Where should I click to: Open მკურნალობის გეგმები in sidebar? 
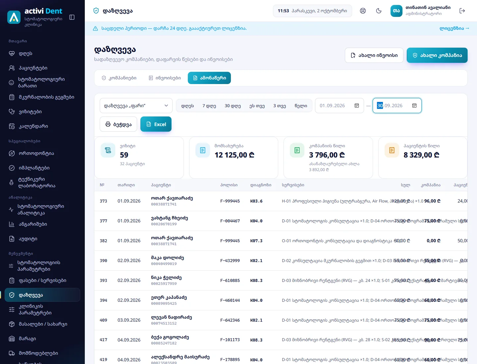point(42,97)
